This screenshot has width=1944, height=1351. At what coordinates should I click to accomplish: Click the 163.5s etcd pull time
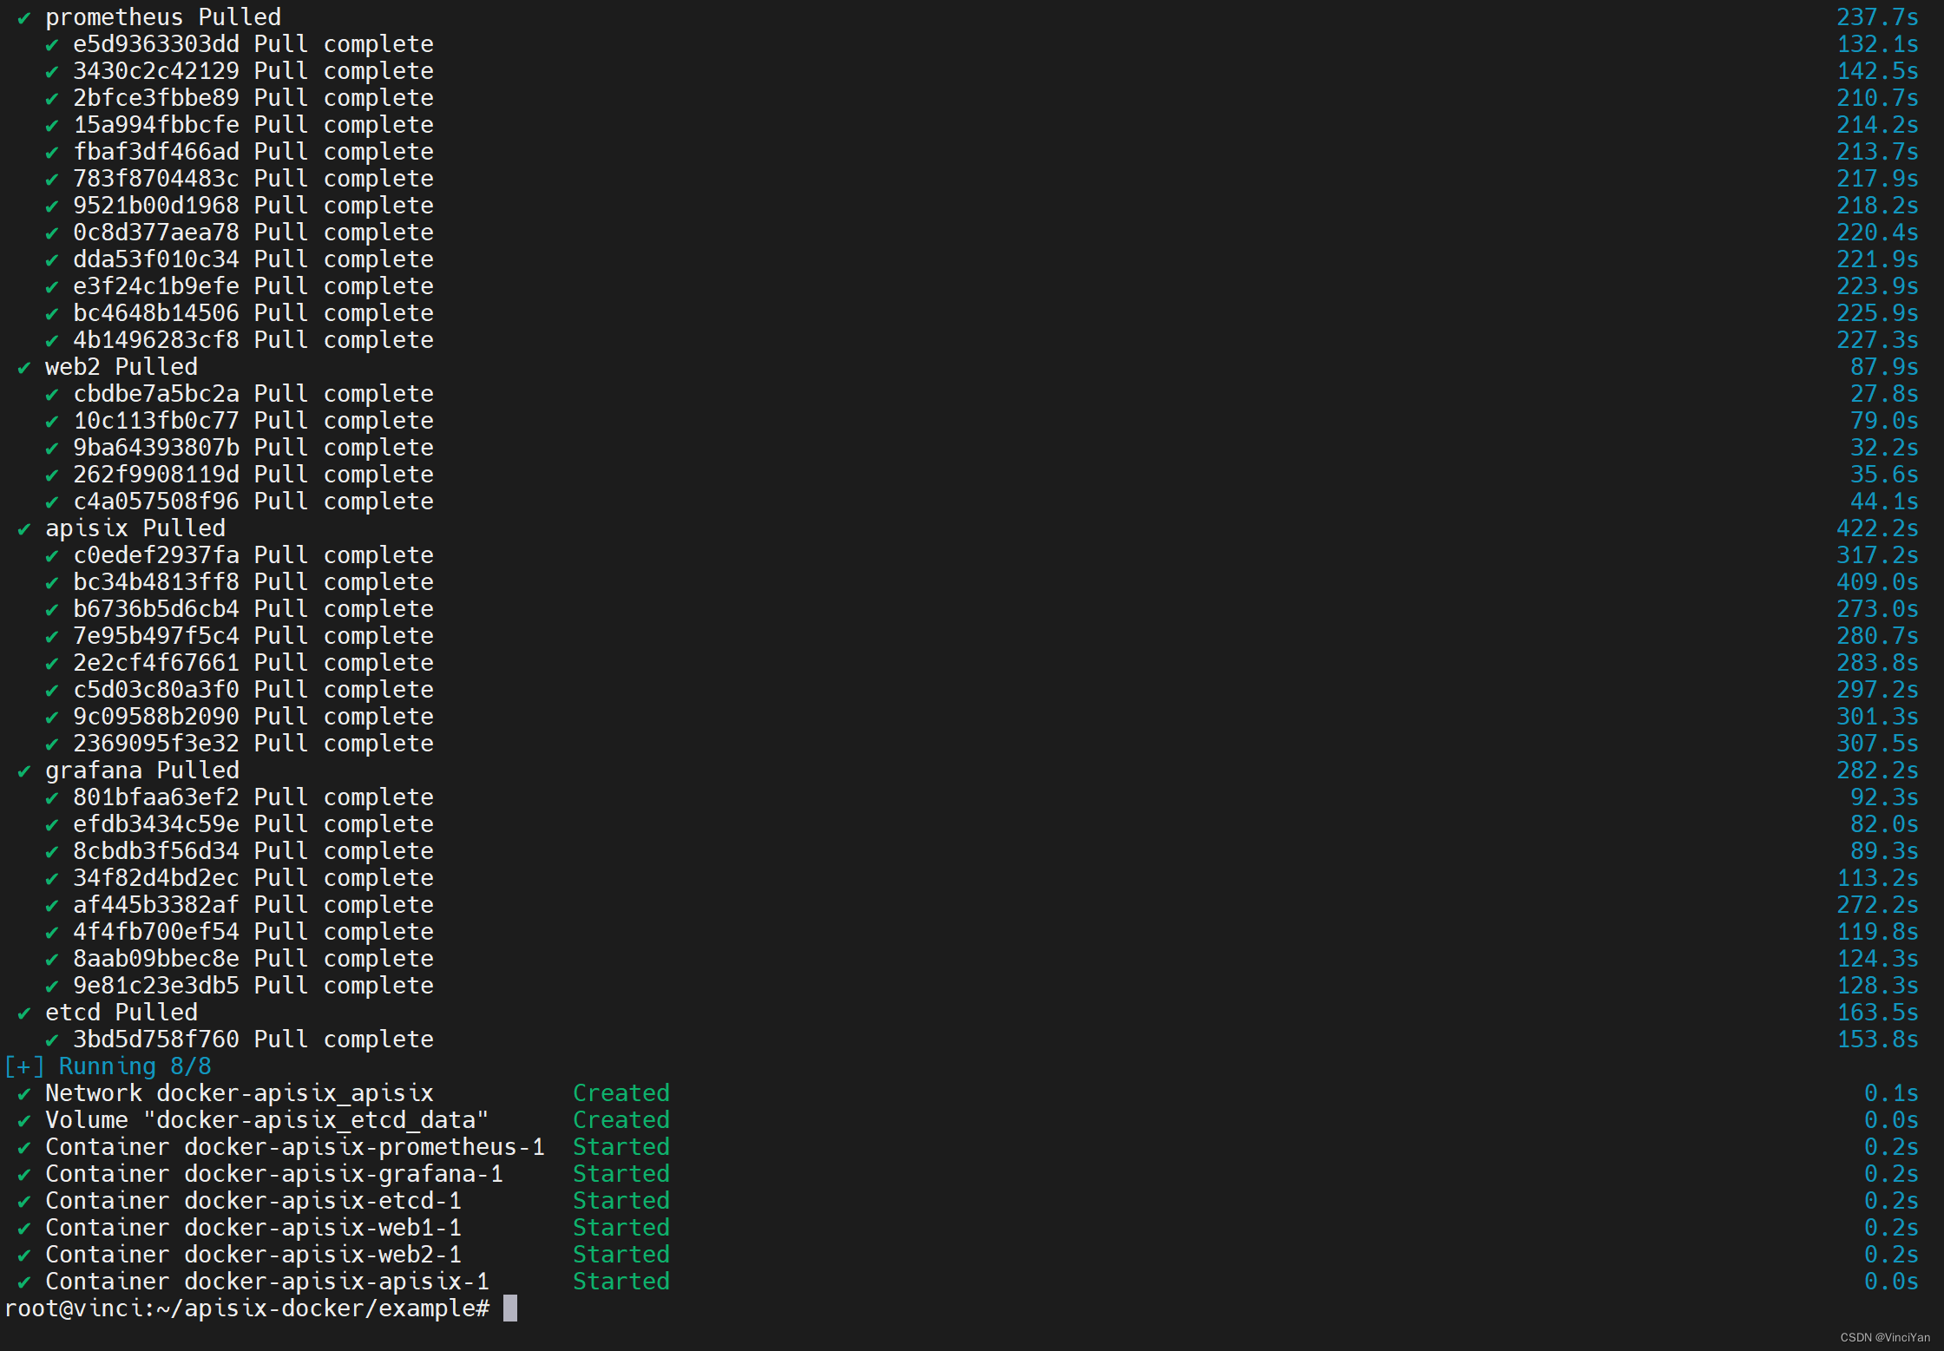point(1877,1013)
